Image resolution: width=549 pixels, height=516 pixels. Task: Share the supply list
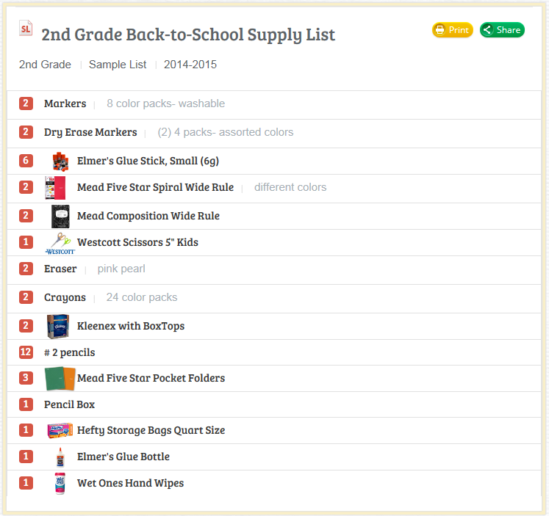pyautogui.click(x=502, y=30)
